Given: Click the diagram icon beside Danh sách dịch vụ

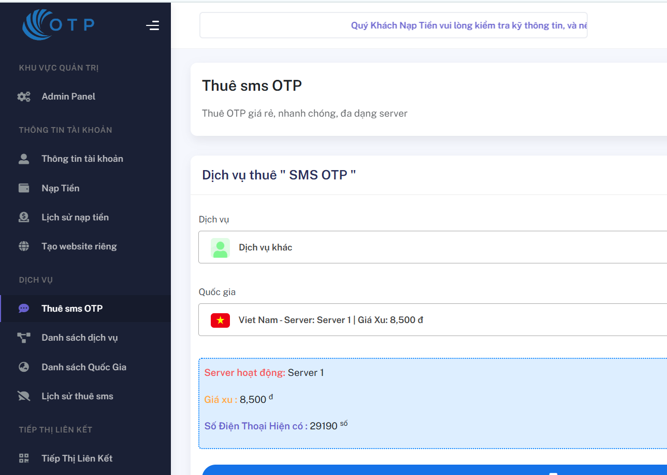Looking at the screenshot, I should pyautogui.click(x=24, y=338).
